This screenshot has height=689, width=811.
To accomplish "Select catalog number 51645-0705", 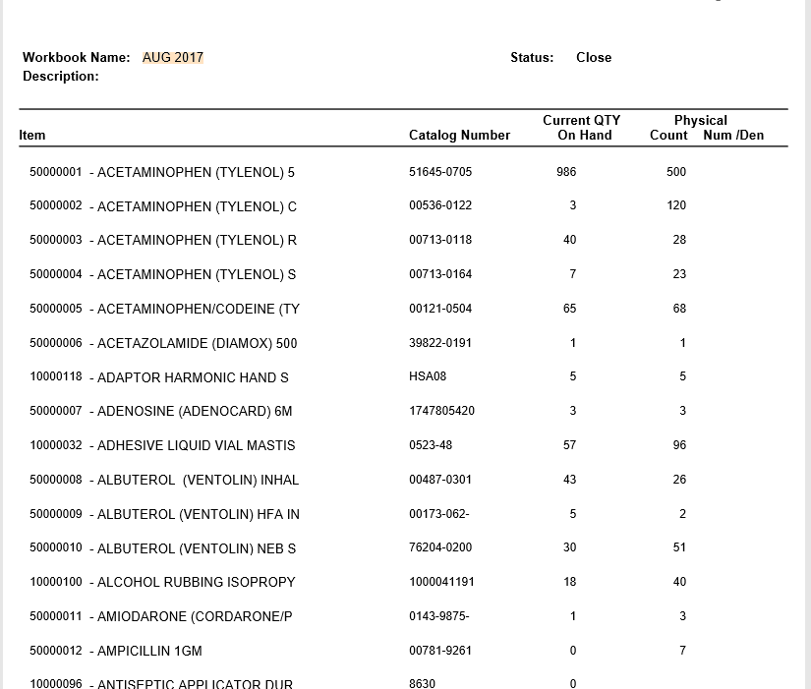I will pyautogui.click(x=440, y=172).
